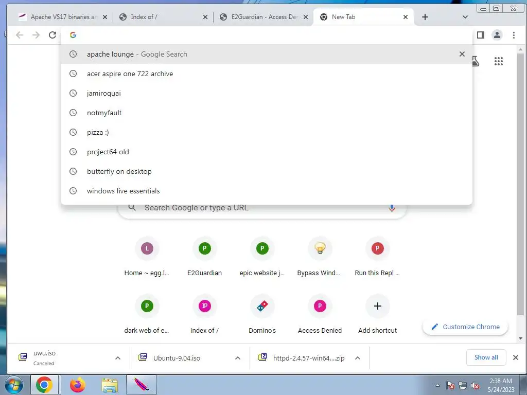527x395 pixels.
Task: Select acer aspire one 722 archive suggestion
Action: coord(267,74)
